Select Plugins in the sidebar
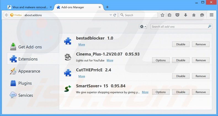 [x=25, y=83]
